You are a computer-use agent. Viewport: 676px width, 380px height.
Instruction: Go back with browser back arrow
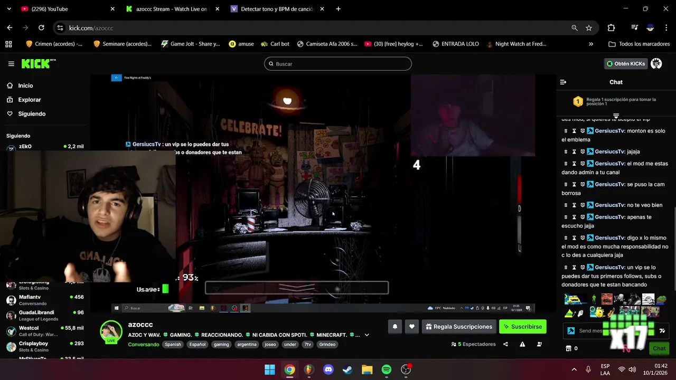coord(10,28)
